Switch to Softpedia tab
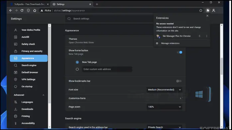 pyautogui.click(x=30, y=4)
